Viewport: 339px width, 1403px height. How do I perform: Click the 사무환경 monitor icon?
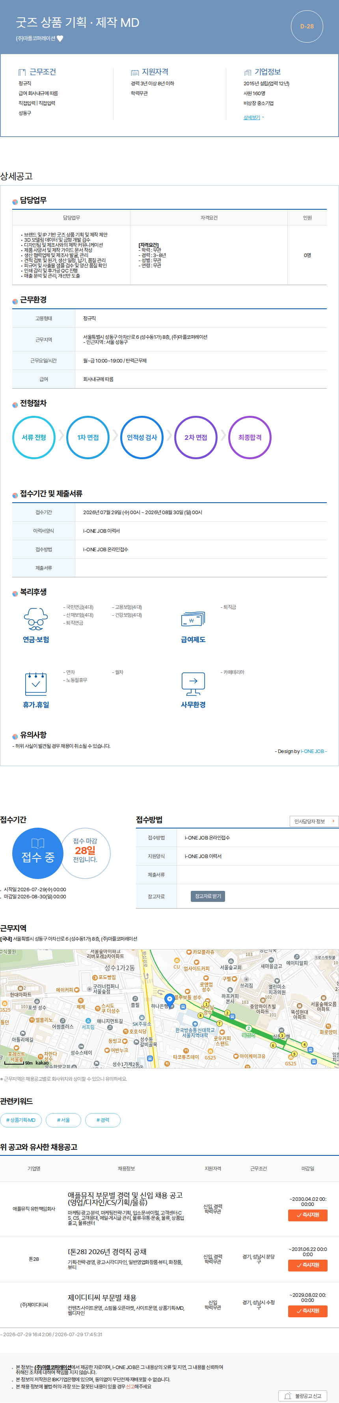click(x=193, y=684)
